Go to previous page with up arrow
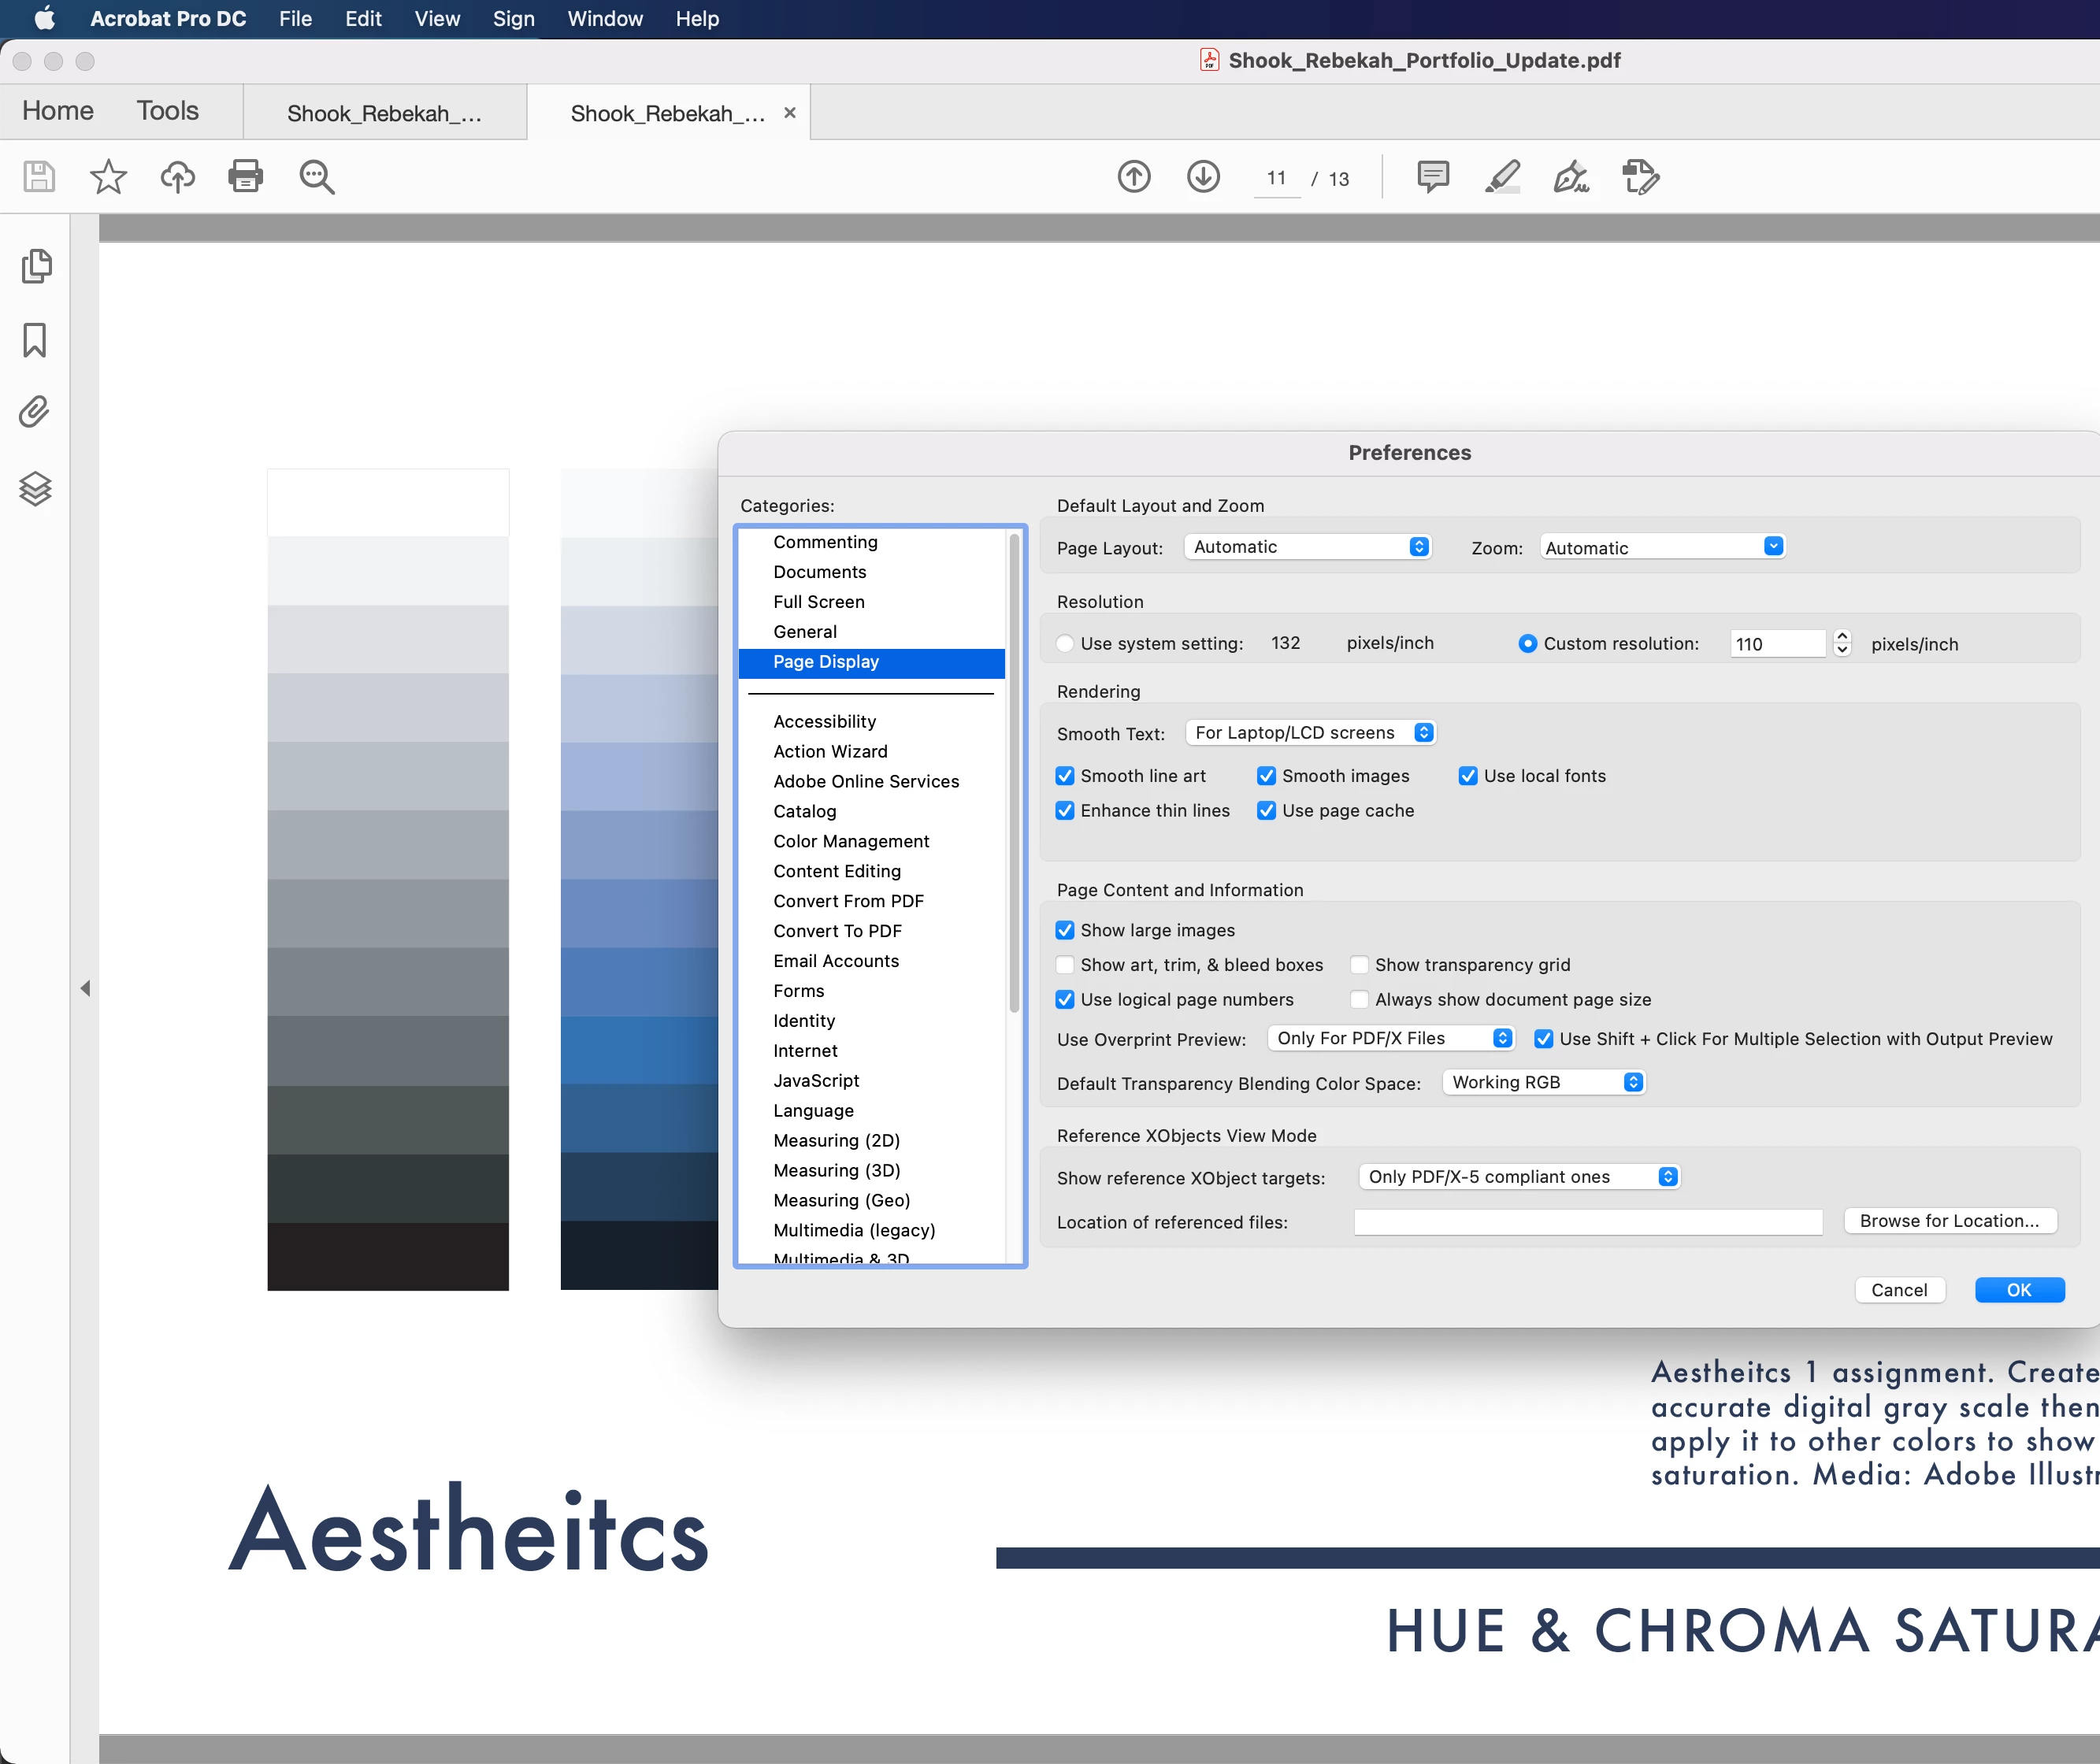The width and height of the screenshot is (2100, 1764). point(1133,177)
